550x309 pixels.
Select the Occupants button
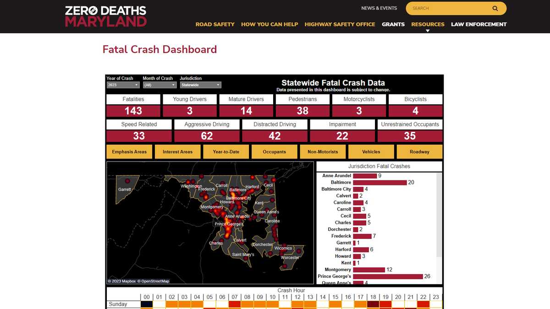tap(274, 152)
